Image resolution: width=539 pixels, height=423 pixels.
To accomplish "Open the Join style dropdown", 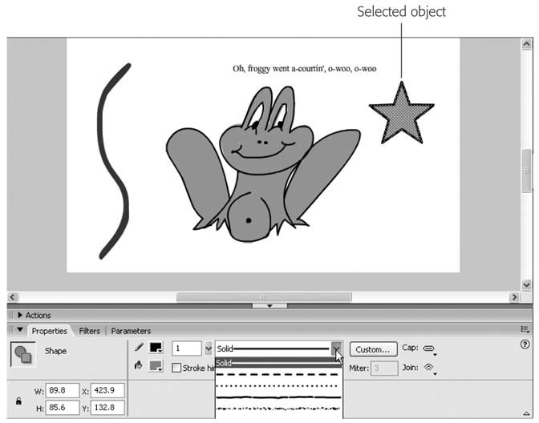I will [430, 369].
